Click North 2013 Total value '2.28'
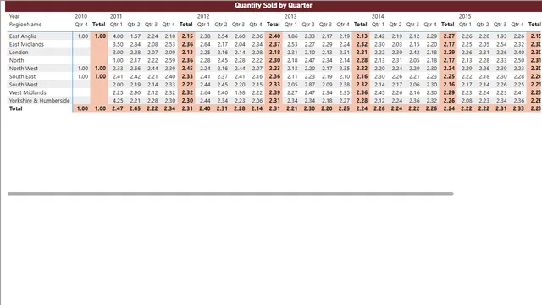Viewport: 542px width, 305px height. pos(362,60)
